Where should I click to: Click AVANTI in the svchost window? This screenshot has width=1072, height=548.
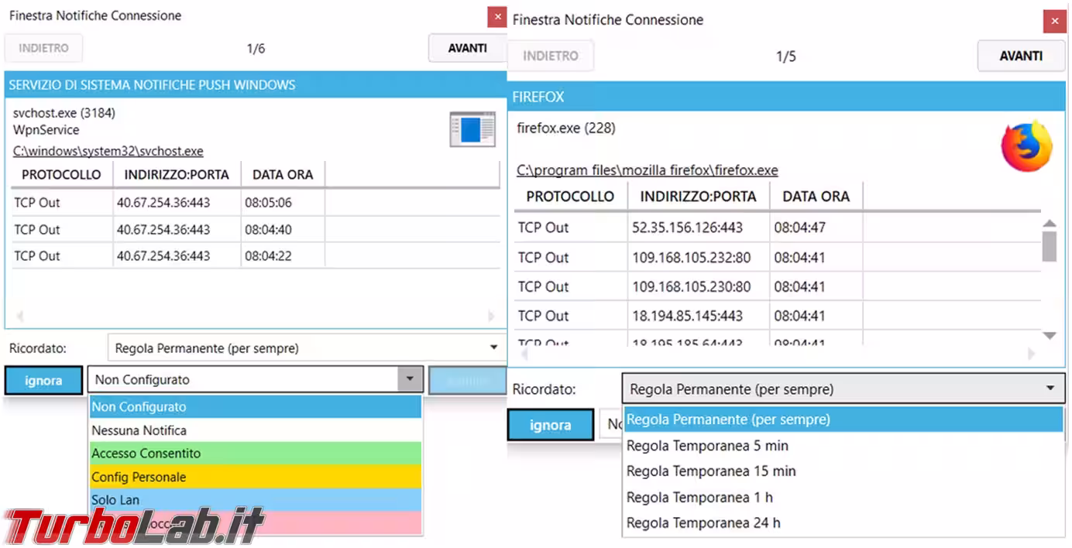[x=467, y=48]
